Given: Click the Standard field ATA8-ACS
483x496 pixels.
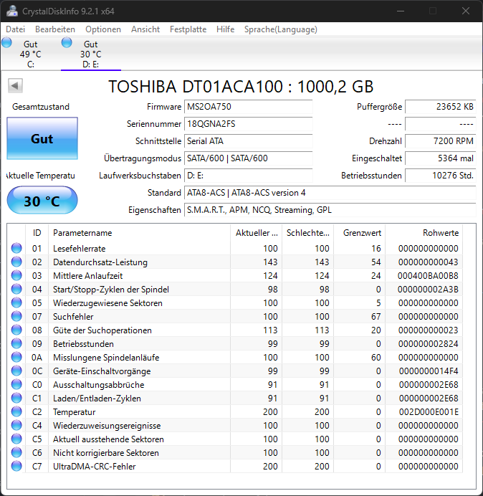Looking at the screenshot, I should click(x=330, y=193).
